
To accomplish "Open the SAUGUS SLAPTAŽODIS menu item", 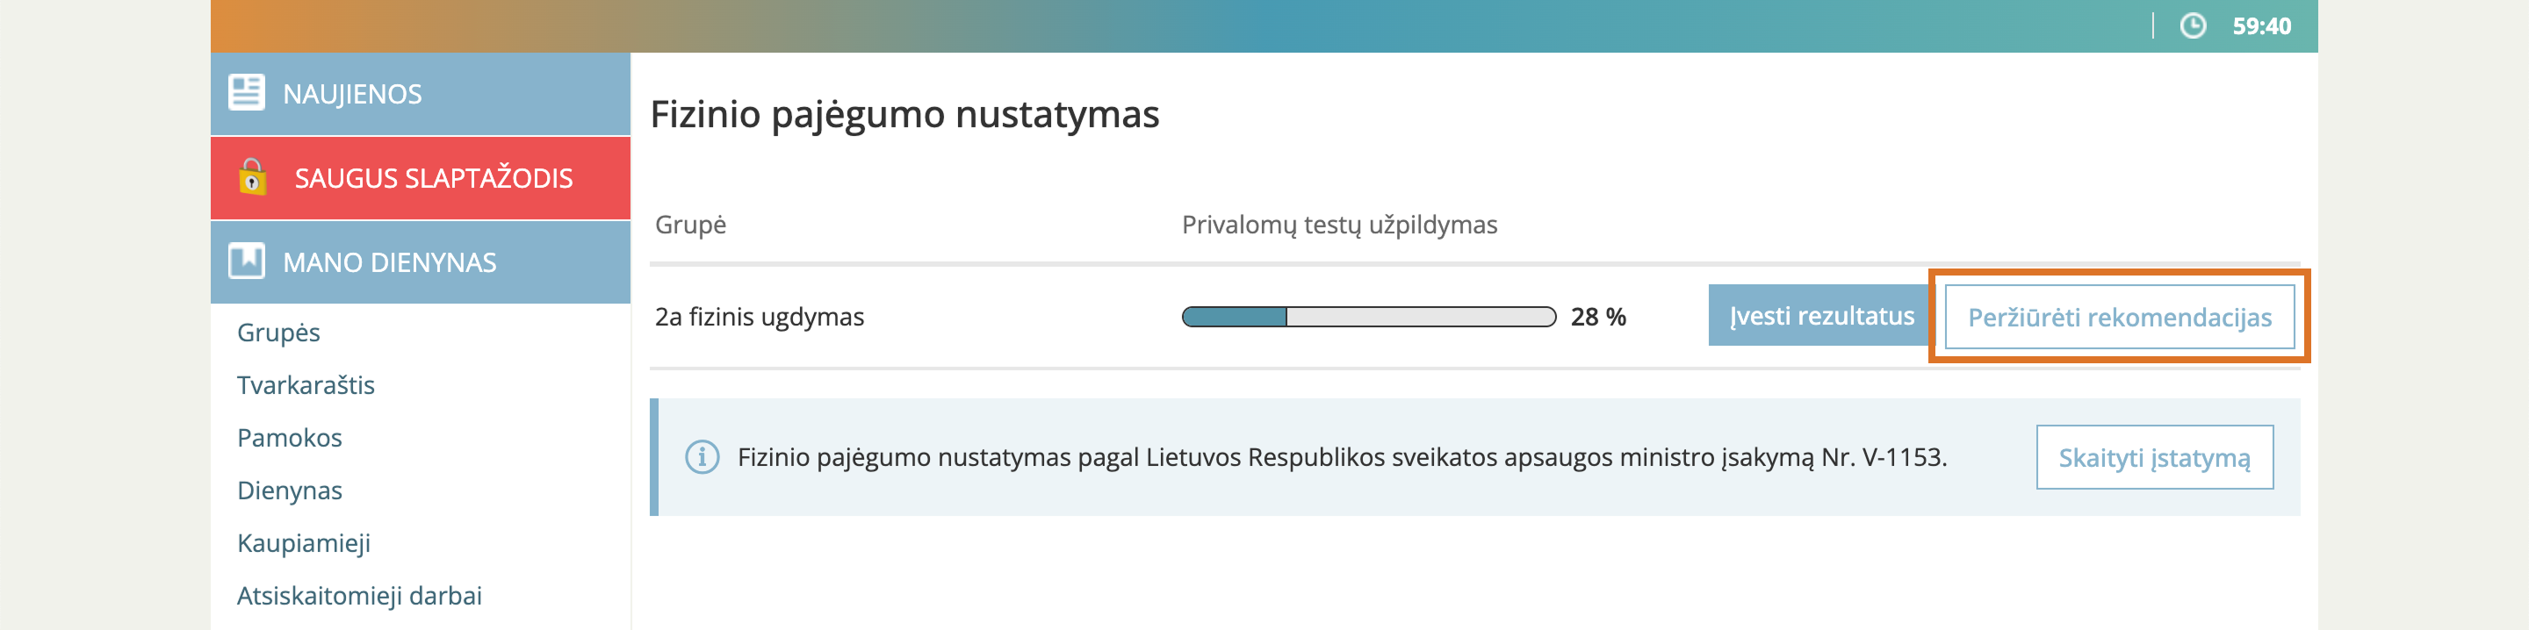I will pos(433,179).
